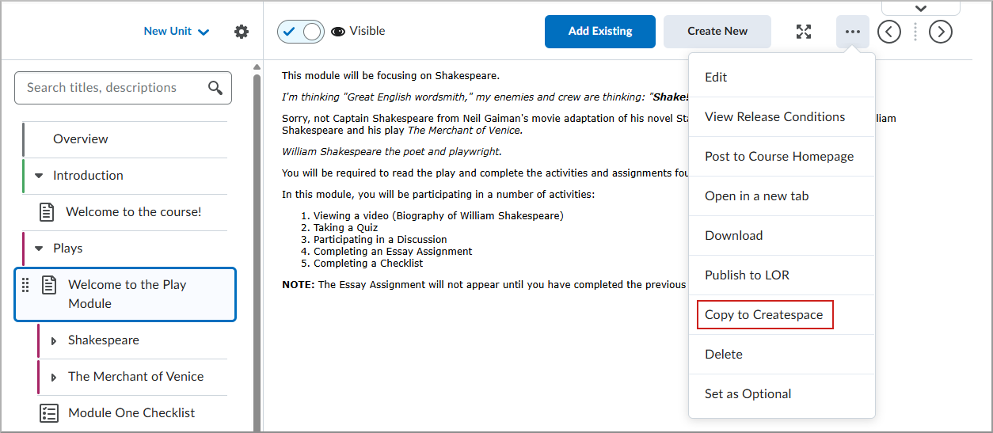This screenshot has height=433, width=993.
Task: Open Welcome to the course! topic
Action: click(133, 212)
